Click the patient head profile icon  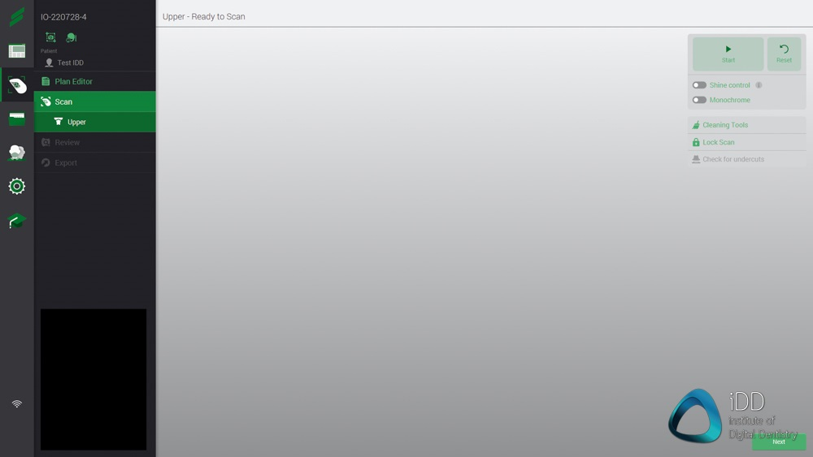(x=72, y=37)
